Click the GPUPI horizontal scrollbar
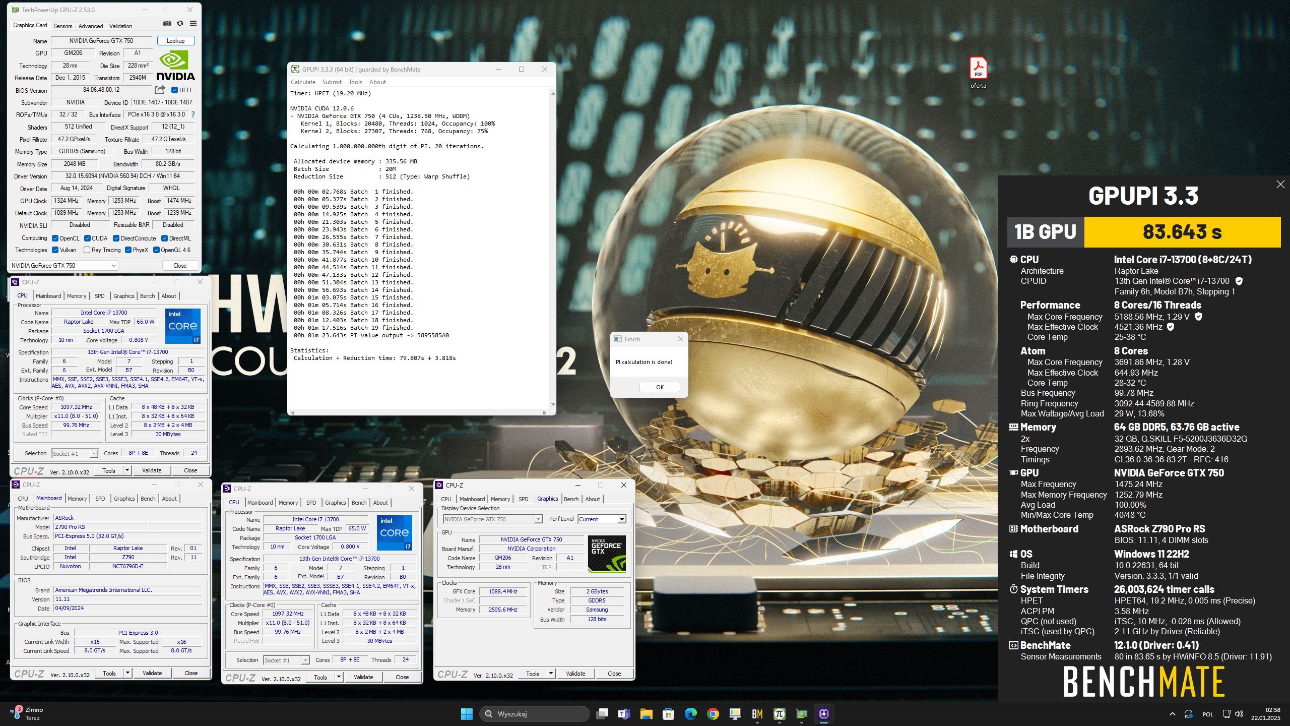Screen dimensions: 1290x726 (419, 412)
